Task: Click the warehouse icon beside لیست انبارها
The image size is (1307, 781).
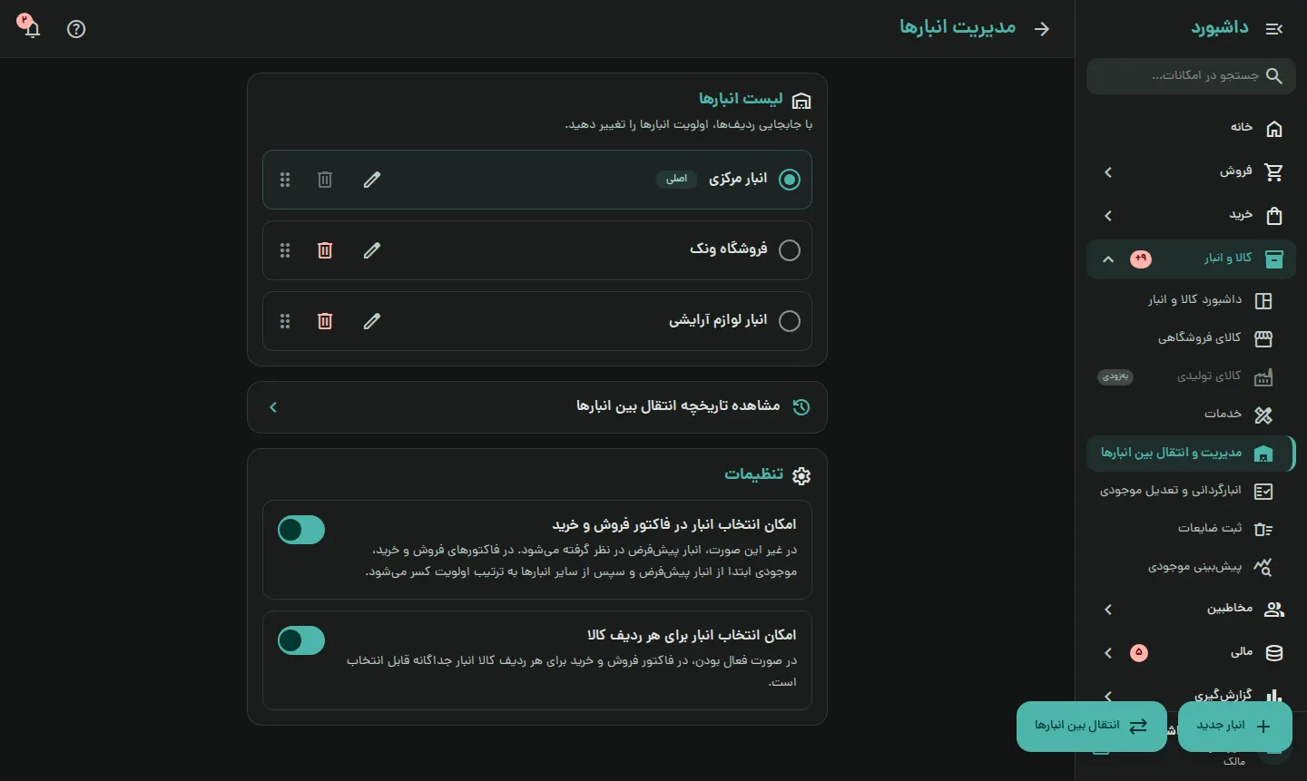Action: [801, 100]
